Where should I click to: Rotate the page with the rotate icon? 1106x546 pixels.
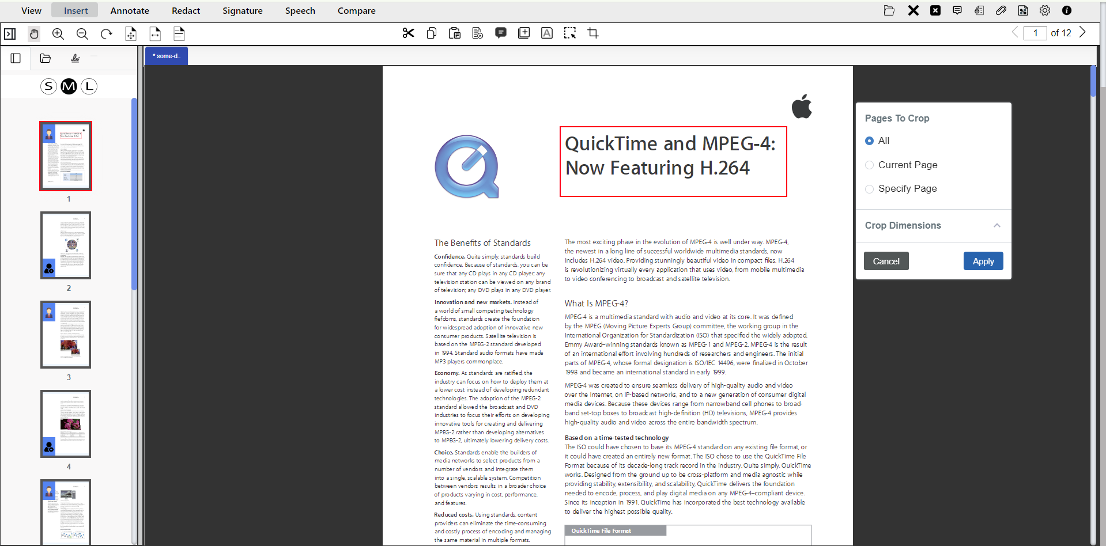106,34
